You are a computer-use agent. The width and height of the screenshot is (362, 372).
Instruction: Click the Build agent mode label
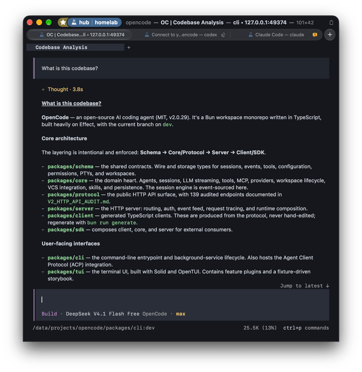point(49,314)
